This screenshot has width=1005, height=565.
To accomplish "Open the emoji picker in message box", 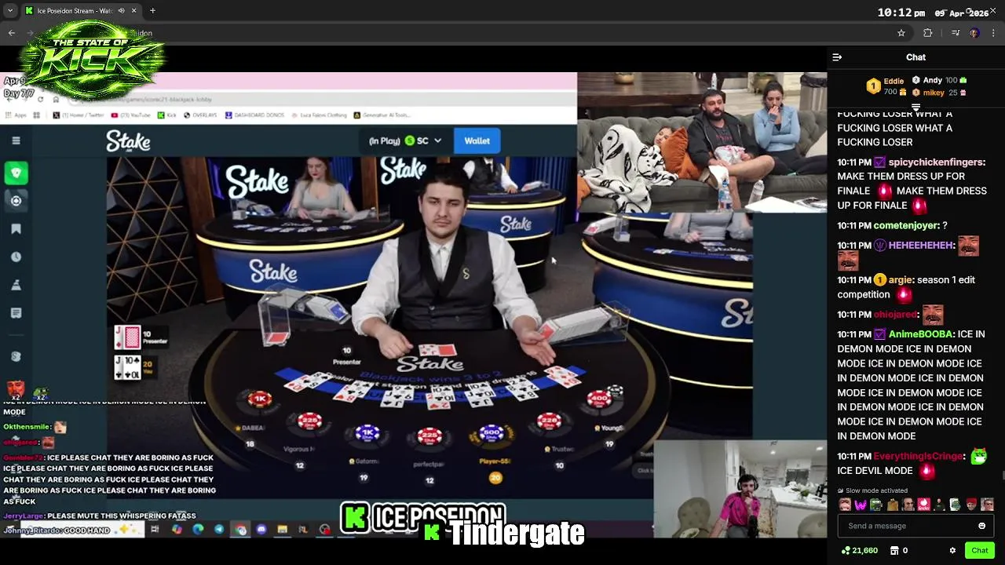I will click(x=981, y=526).
